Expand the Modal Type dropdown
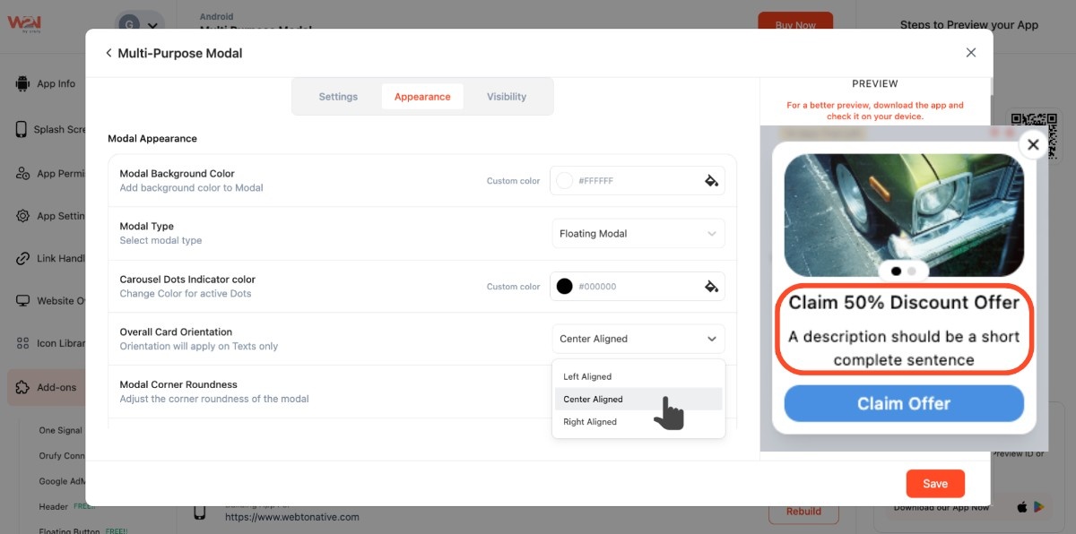Image resolution: width=1076 pixels, height=534 pixels. (638, 234)
